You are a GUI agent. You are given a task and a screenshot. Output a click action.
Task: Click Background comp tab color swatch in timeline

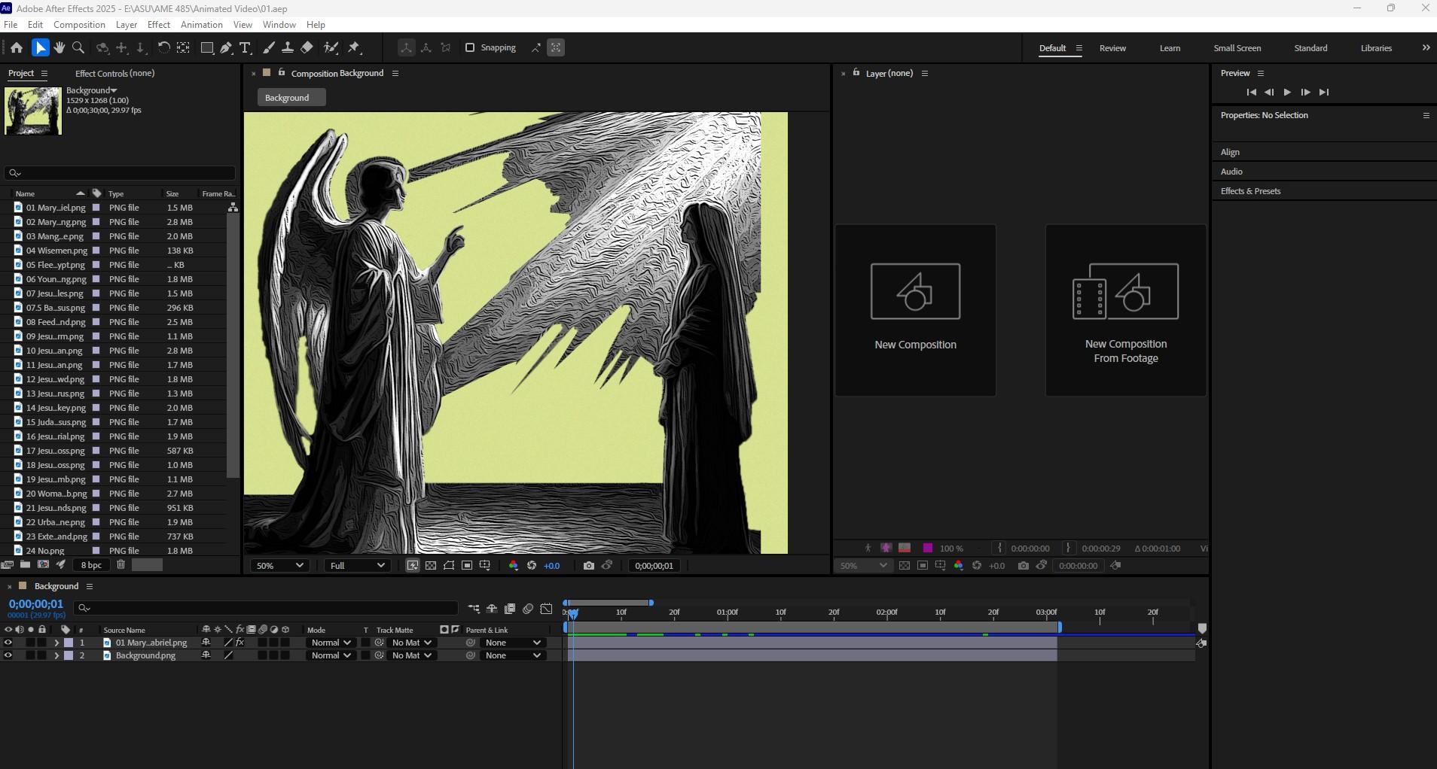(23, 586)
